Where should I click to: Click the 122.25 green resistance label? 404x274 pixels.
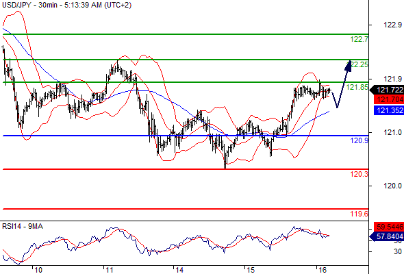pyautogui.click(x=359, y=64)
